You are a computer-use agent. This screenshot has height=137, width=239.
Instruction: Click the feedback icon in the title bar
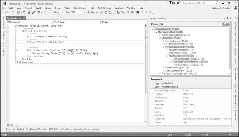point(179,3)
